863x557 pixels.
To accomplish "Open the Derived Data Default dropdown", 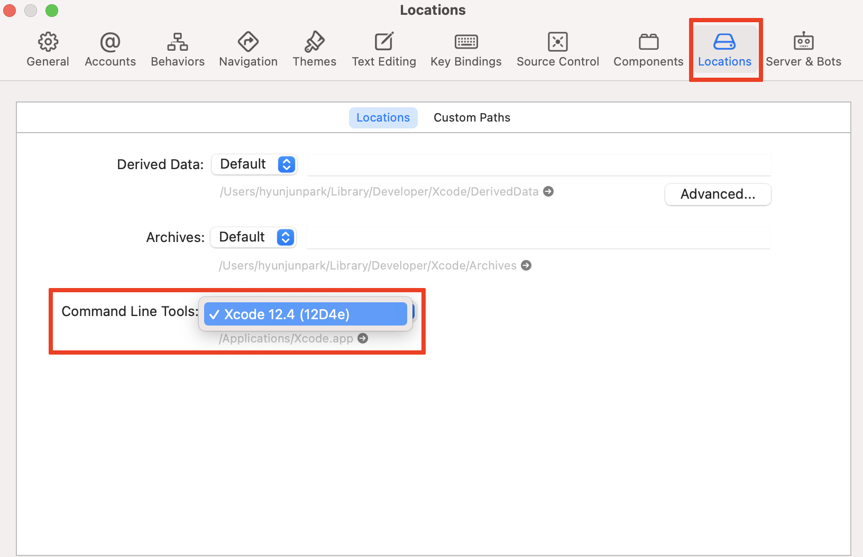I will click(x=254, y=164).
